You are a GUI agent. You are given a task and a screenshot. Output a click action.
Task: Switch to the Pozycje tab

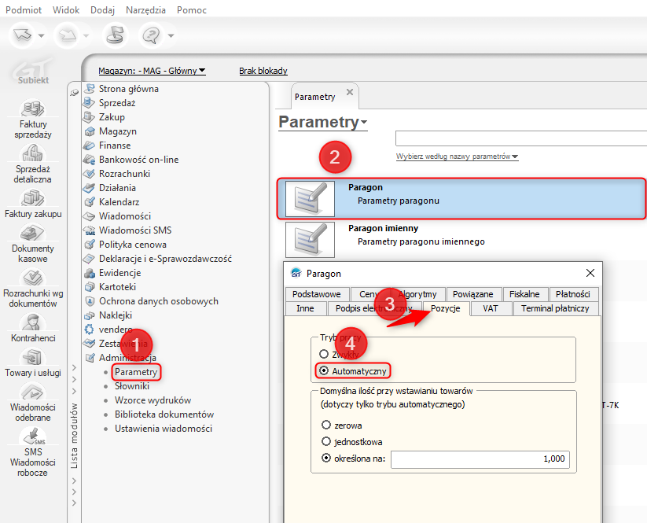click(x=445, y=308)
